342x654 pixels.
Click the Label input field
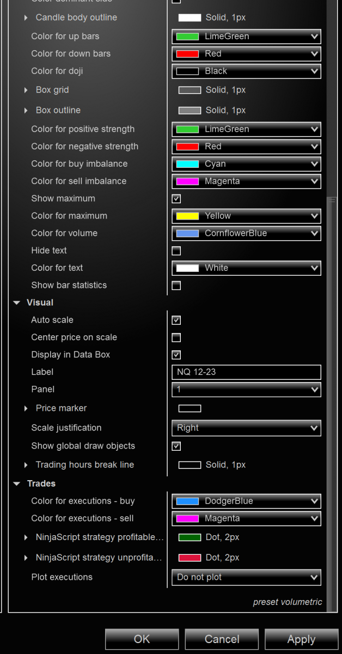[246, 372]
